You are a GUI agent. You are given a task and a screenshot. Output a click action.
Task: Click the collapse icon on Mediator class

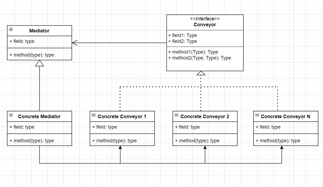click(x=10, y=29)
